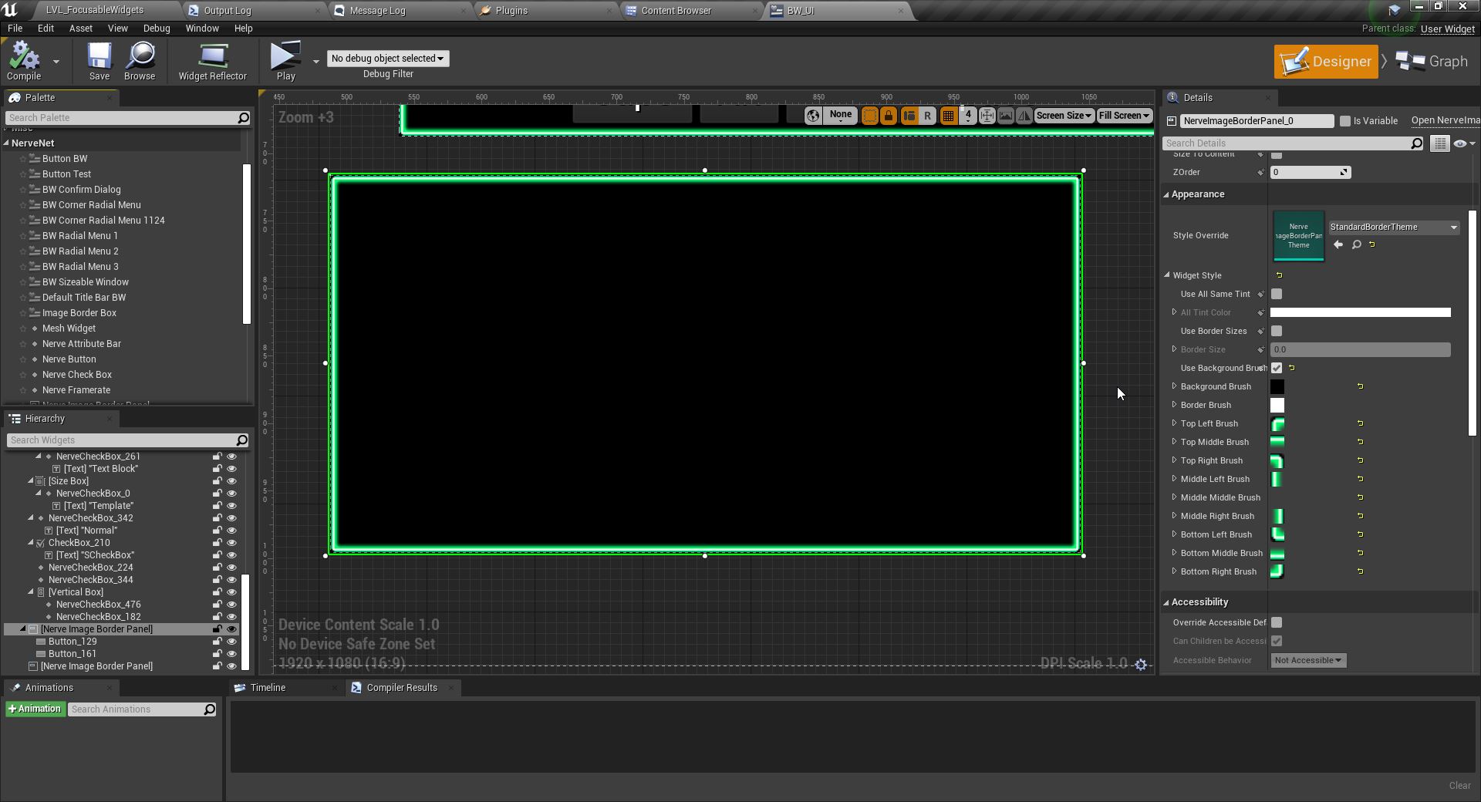1481x802 pixels.
Task: Toggle visibility of selected Nerve Image Border Panel
Action: 231,629
